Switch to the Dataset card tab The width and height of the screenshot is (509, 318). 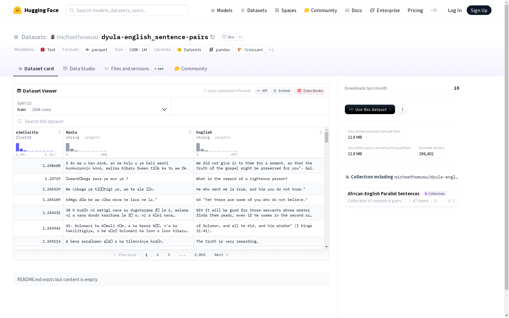click(x=36, y=68)
